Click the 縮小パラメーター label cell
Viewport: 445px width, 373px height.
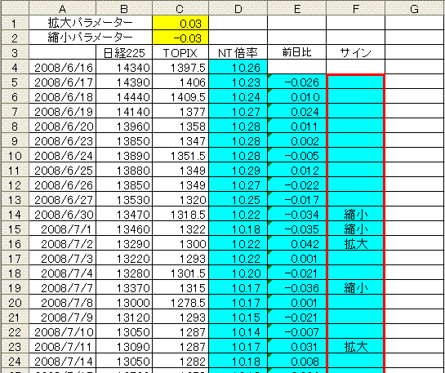(x=91, y=38)
